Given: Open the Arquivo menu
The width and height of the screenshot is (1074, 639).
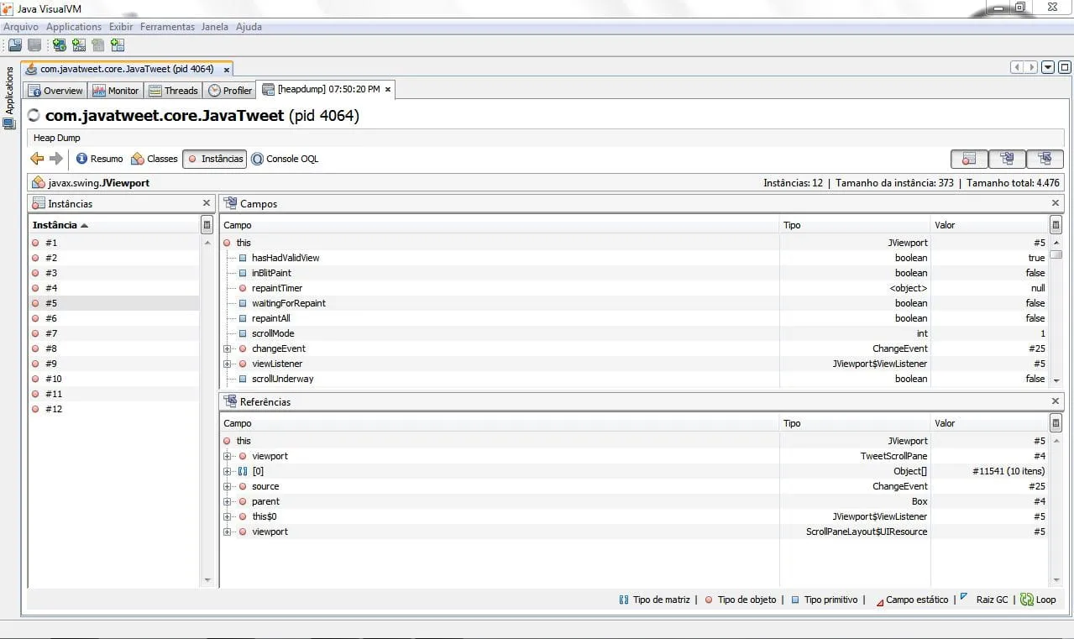Looking at the screenshot, I should pos(21,27).
